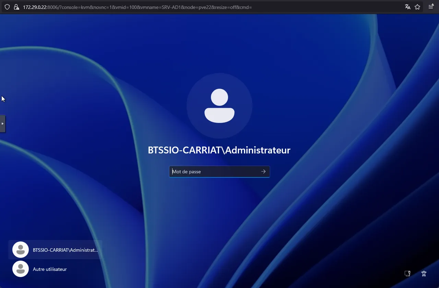Select the BTSSIO-CARRIAT\Administrat... account name in the user list
The width and height of the screenshot is (439, 288).
[x=65, y=250]
